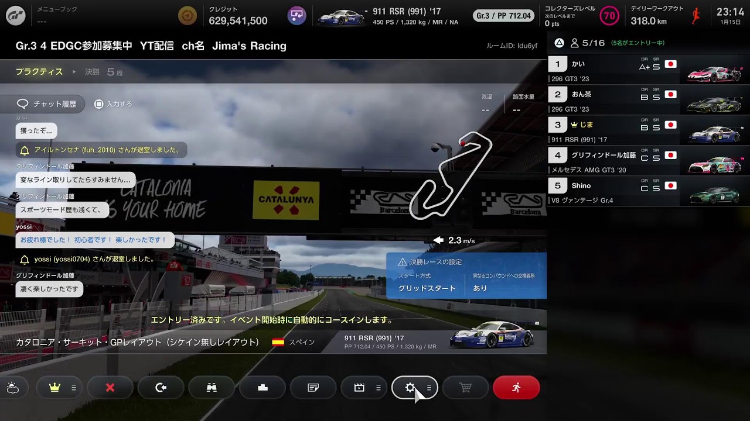
Task: Click the credits coin icon
Action: 187,16
